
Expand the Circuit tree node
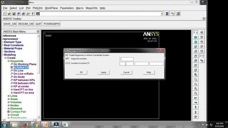pos(9,115)
